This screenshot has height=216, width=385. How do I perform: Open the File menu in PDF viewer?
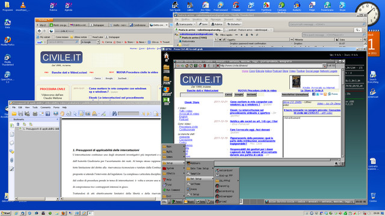click(x=14, y=107)
